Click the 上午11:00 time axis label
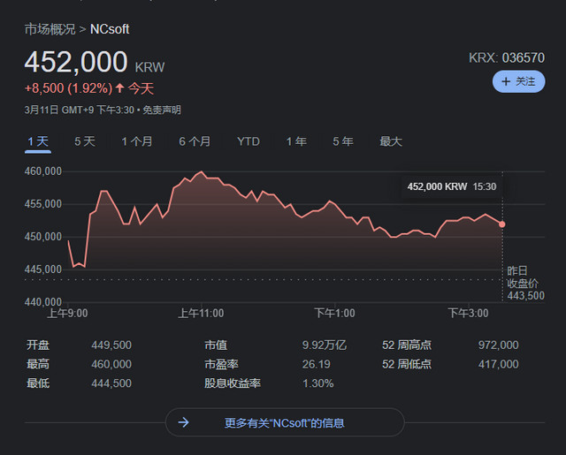Viewport: 566px width, 455px height. (x=201, y=314)
